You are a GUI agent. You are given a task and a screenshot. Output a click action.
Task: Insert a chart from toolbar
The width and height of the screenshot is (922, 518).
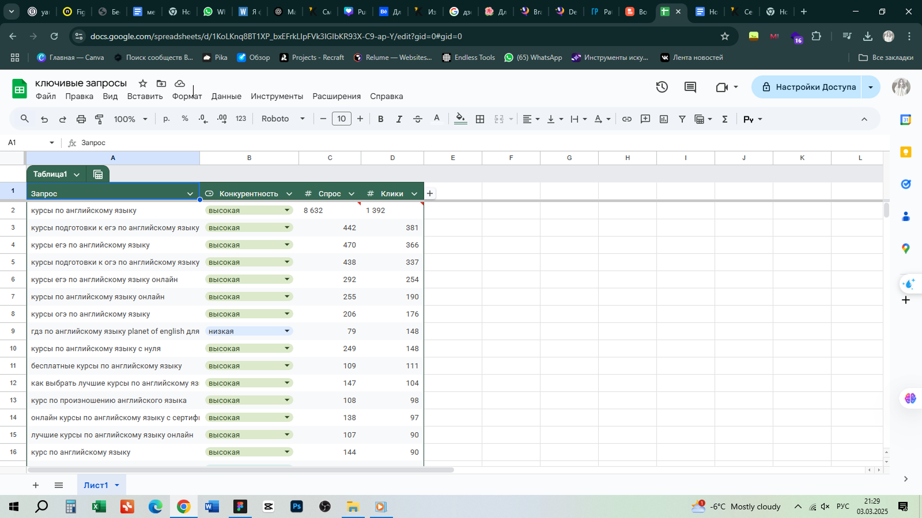[x=664, y=119]
